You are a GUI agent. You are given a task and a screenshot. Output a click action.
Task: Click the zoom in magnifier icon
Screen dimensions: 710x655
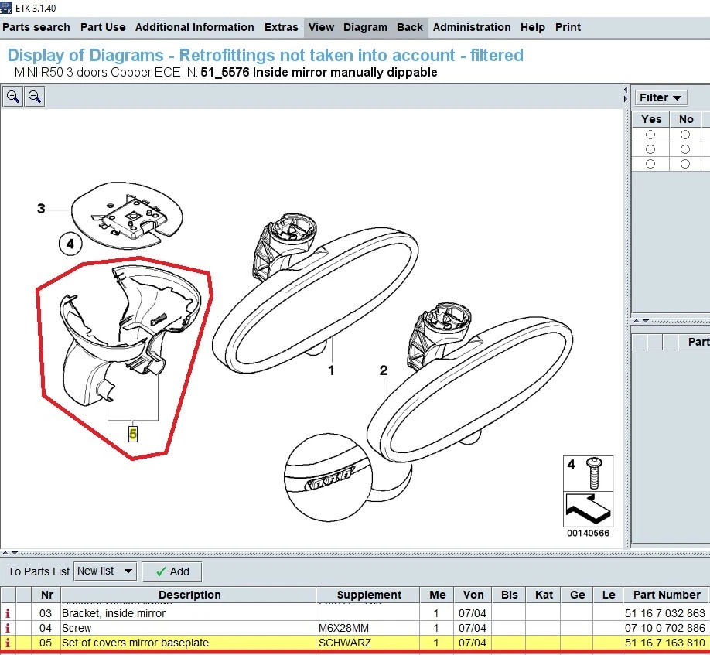(x=13, y=97)
